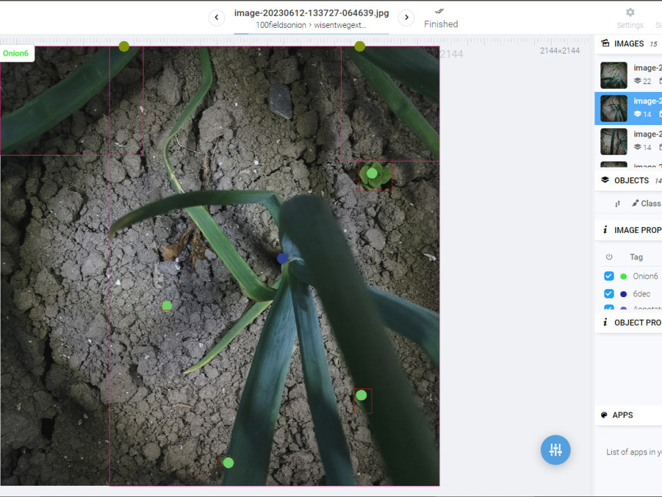This screenshot has width=662, height=497.
Task: Click the OBJECTS layers header icon
Action: (605, 180)
